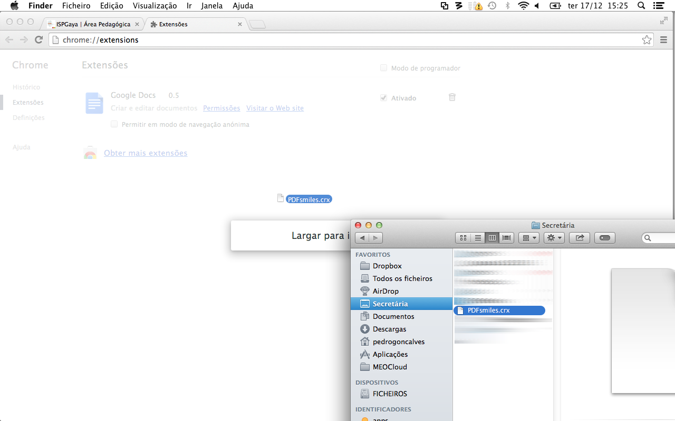This screenshot has height=421, width=675.
Task: Click the Finder share button
Action: [x=580, y=238]
